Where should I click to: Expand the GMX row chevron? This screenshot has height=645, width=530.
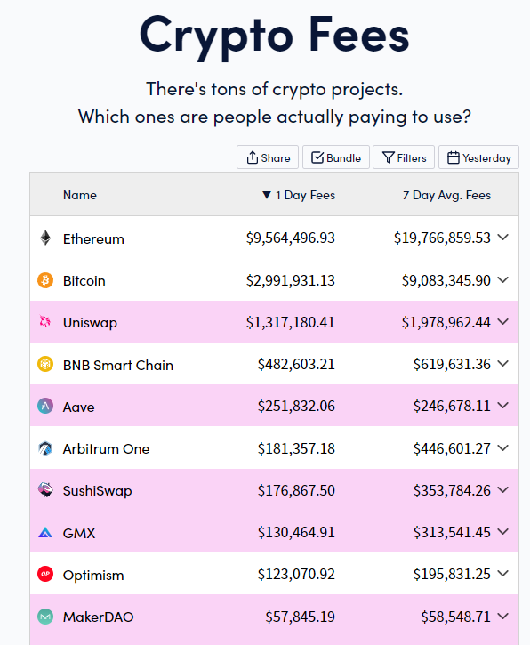click(x=502, y=532)
